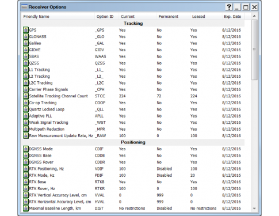Click the icon beside Carrier Phase Signals
279x216 pixels.
[26, 89]
